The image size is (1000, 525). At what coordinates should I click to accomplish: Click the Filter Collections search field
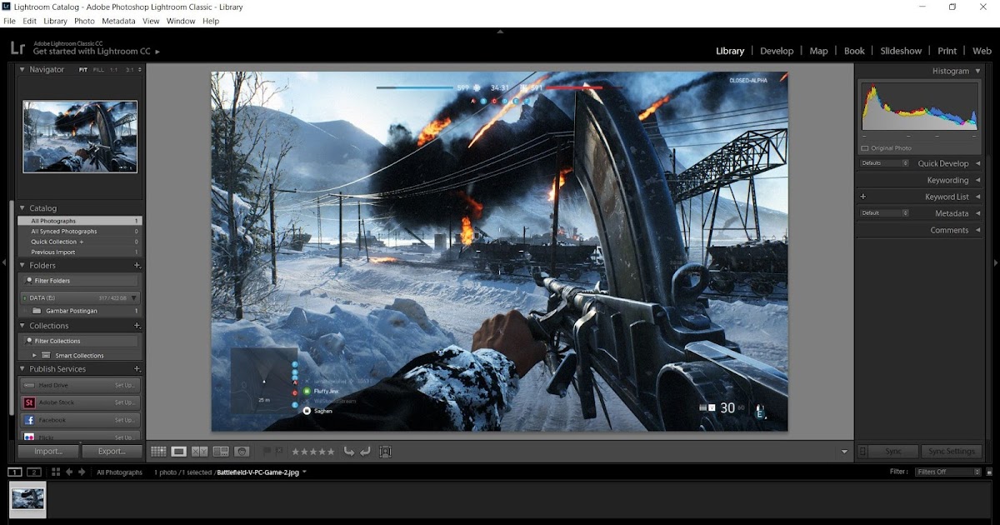80,341
